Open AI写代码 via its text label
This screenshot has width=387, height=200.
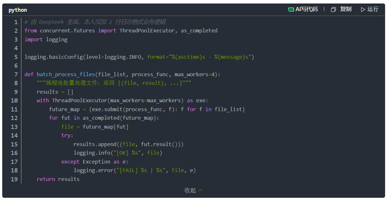point(306,10)
